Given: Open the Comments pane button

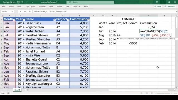Looking at the screenshot, I should tap(170, 6).
